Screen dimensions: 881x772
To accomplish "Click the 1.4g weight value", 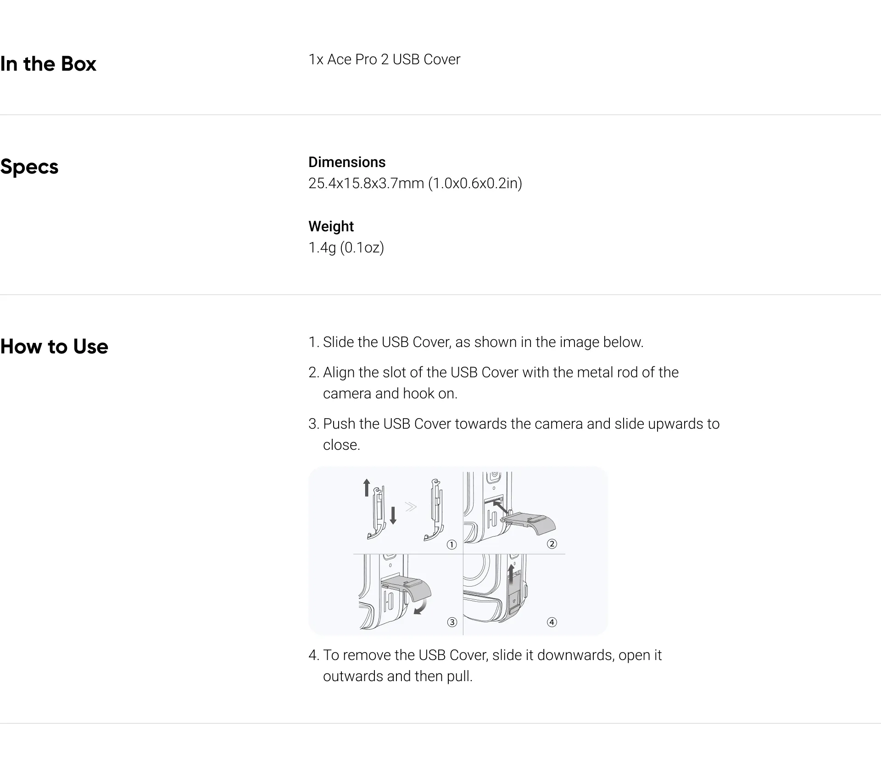I will (346, 247).
